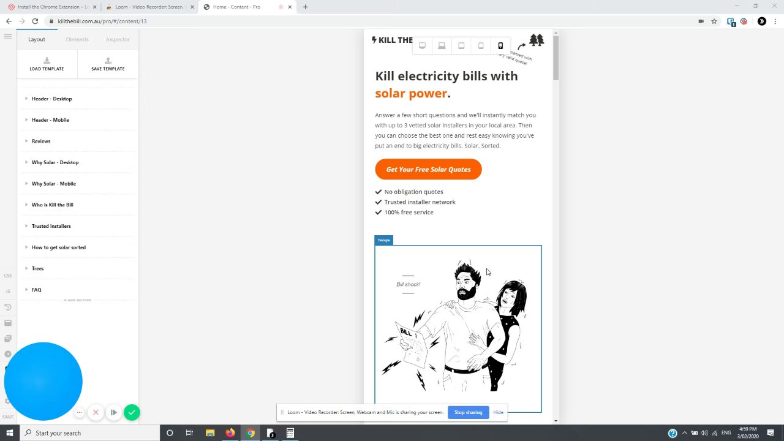Image resolution: width=784 pixels, height=441 pixels.
Task: Close the Home - Content - Pro tab
Action: click(289, 7)
